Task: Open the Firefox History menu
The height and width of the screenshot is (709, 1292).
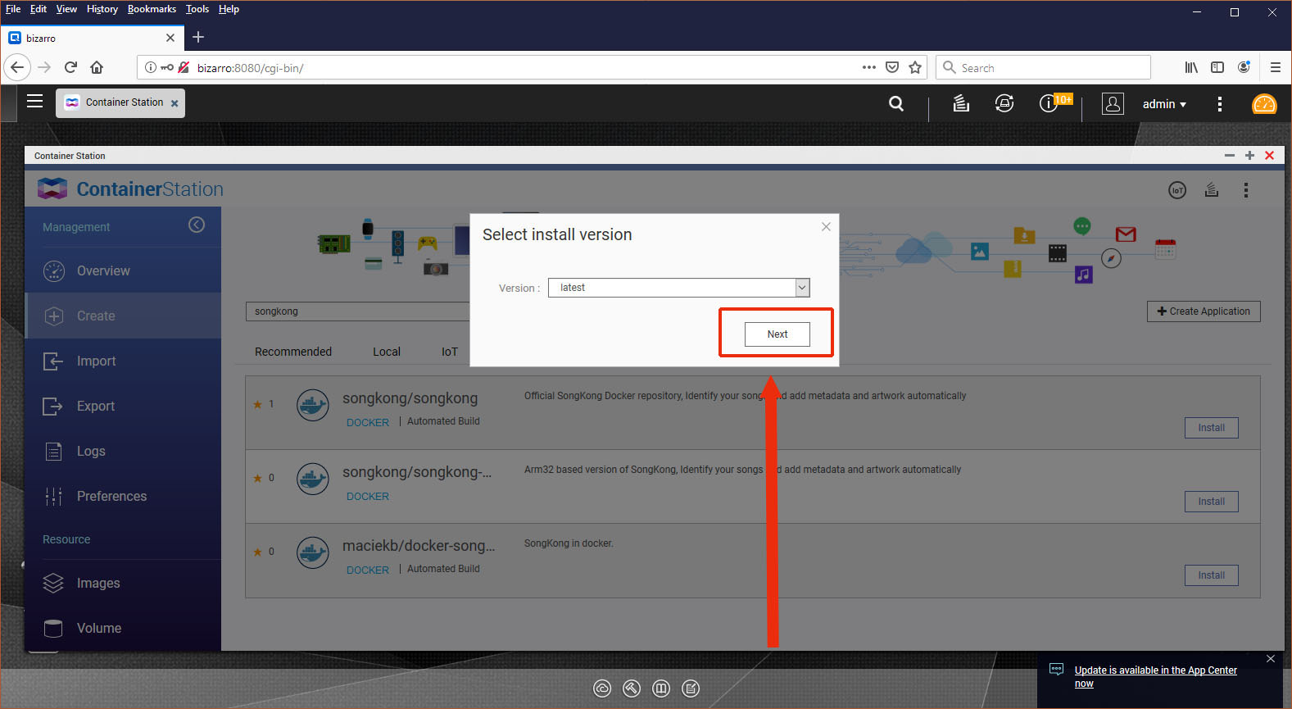Action: pyautogui.click(x=102, y=9)
